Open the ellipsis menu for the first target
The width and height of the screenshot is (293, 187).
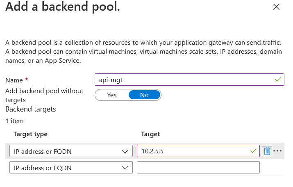click(278, 151)
